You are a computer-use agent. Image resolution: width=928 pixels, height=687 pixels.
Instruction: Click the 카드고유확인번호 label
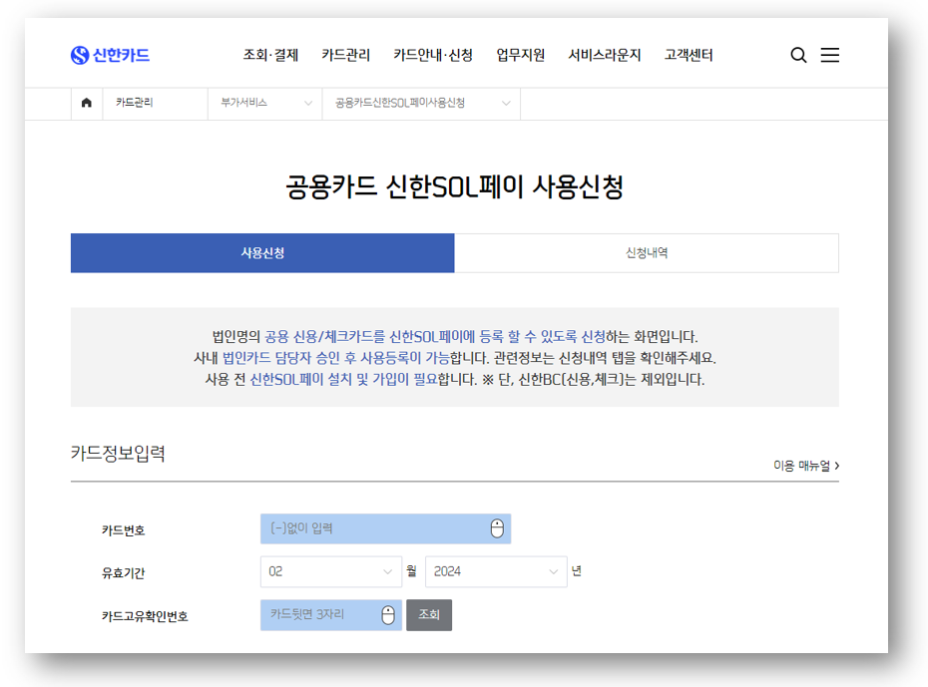coord(145,616)
